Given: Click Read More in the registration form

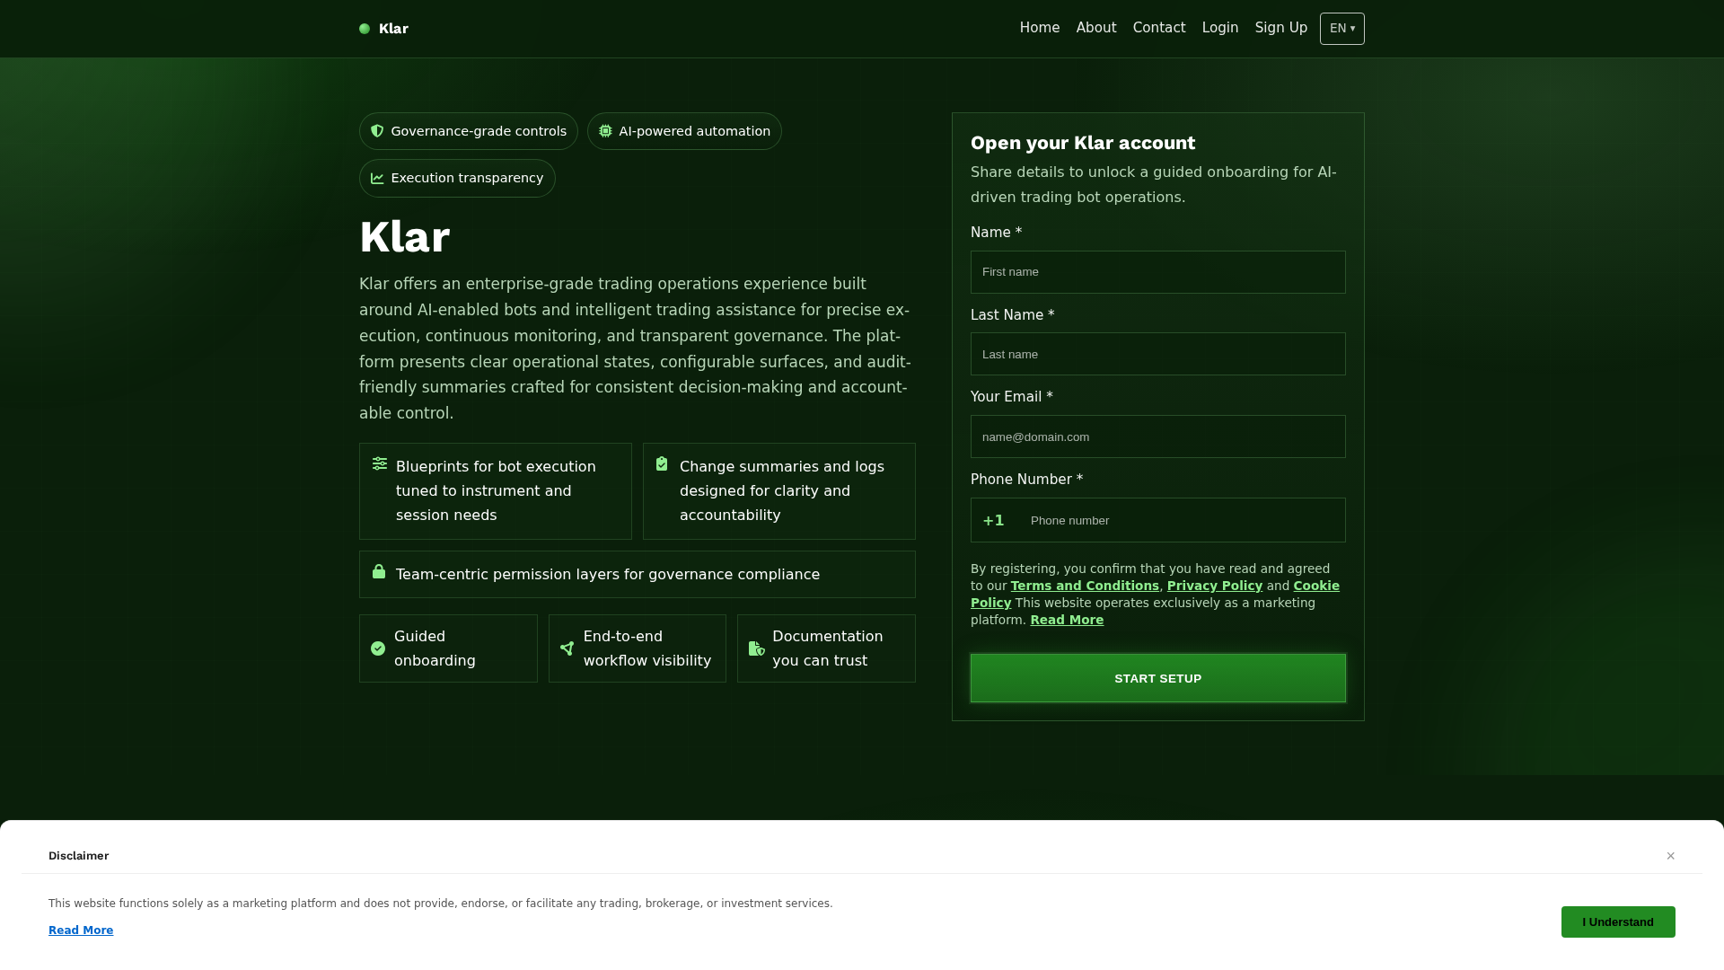Looking at the screenshot, I should [1067, 620].
